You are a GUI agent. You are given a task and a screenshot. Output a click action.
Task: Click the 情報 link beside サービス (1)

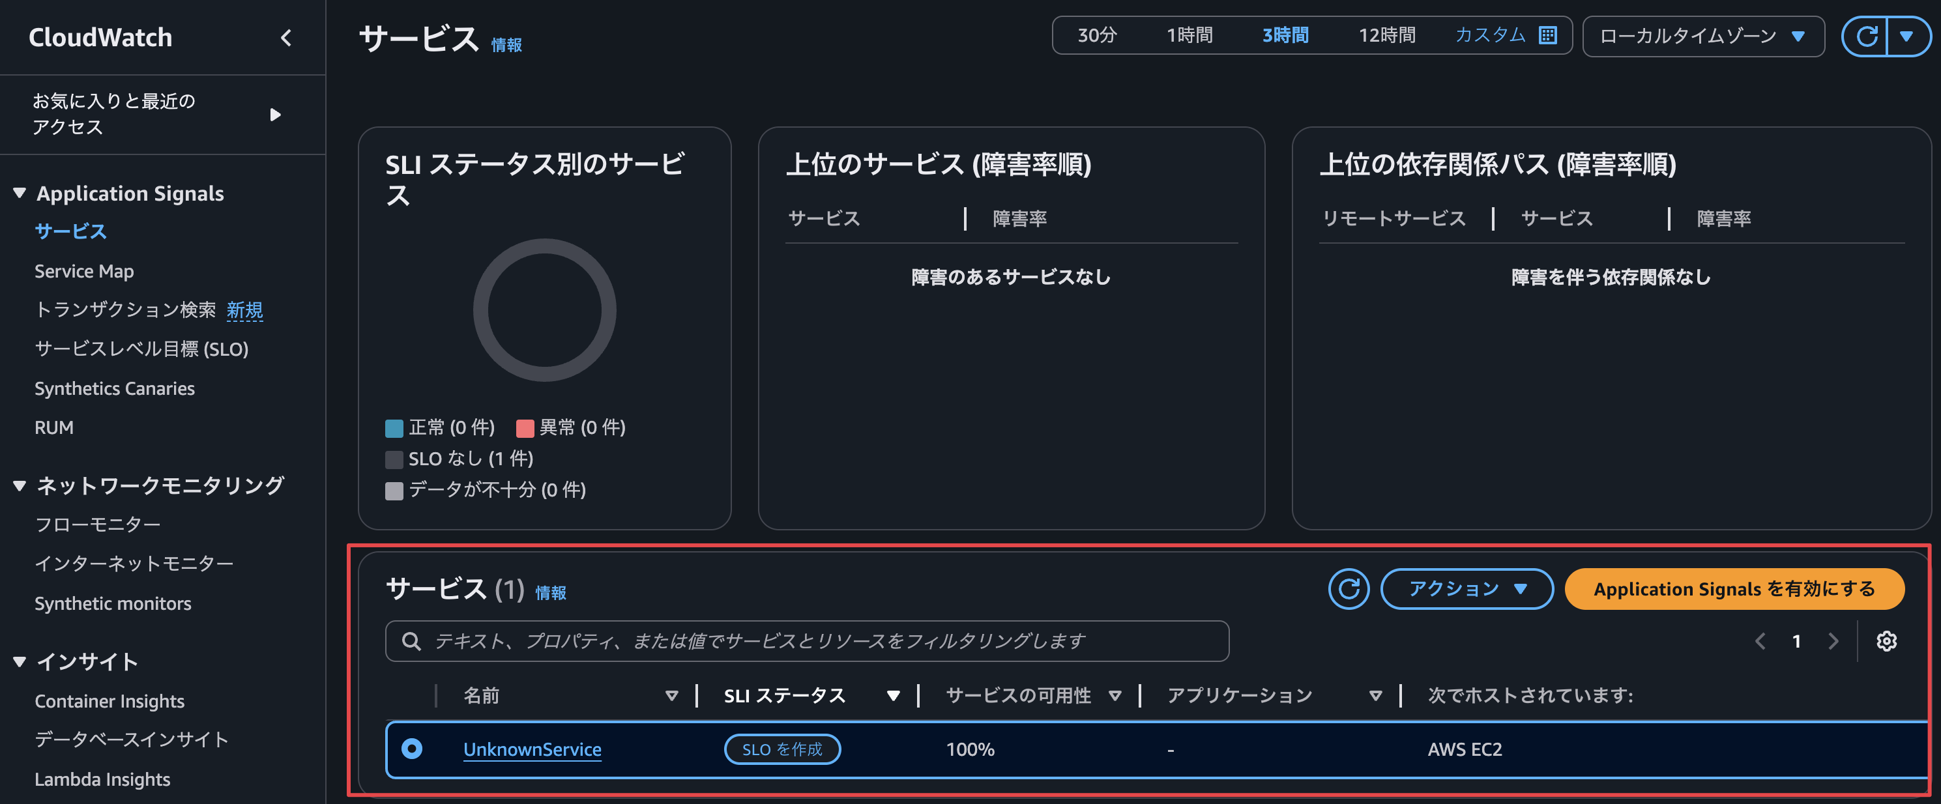tap(551, 593)
